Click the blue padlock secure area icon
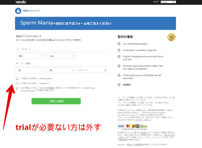The width and height of the screenshot is (202, 148). pyautogui.click(x=18, y=11)
